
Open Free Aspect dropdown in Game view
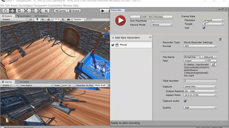[36, 85]
